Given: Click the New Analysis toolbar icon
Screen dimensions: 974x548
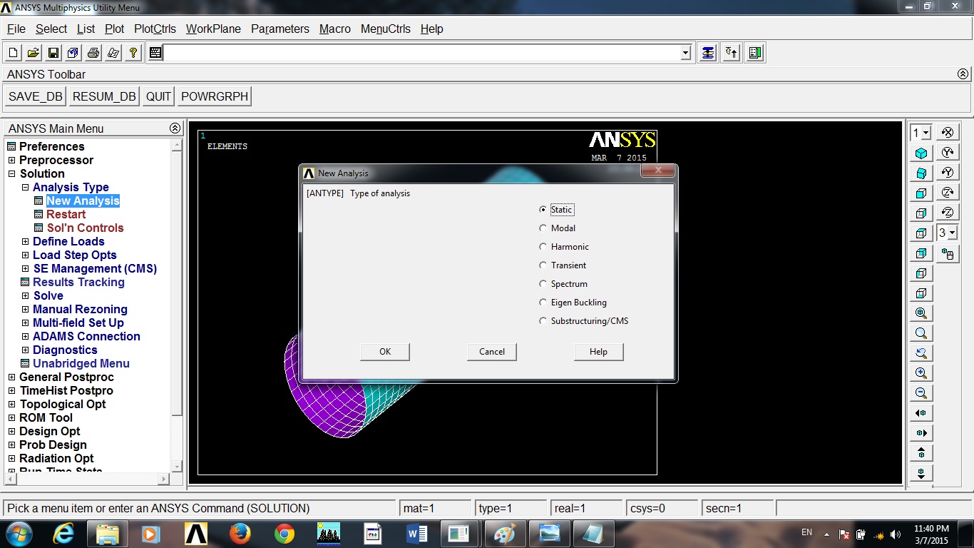Looking at the screenshot, I should 14,53.
